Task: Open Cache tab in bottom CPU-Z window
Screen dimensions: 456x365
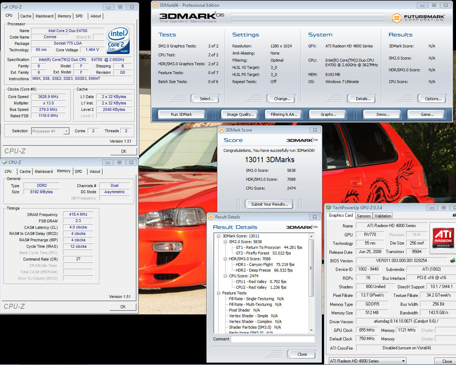Action: [x=25, y=171]
